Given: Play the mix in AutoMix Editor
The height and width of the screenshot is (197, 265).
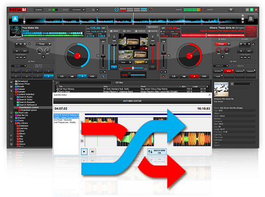Looking at the screenshot, I should pyautogui.click(x=84, y=152).
